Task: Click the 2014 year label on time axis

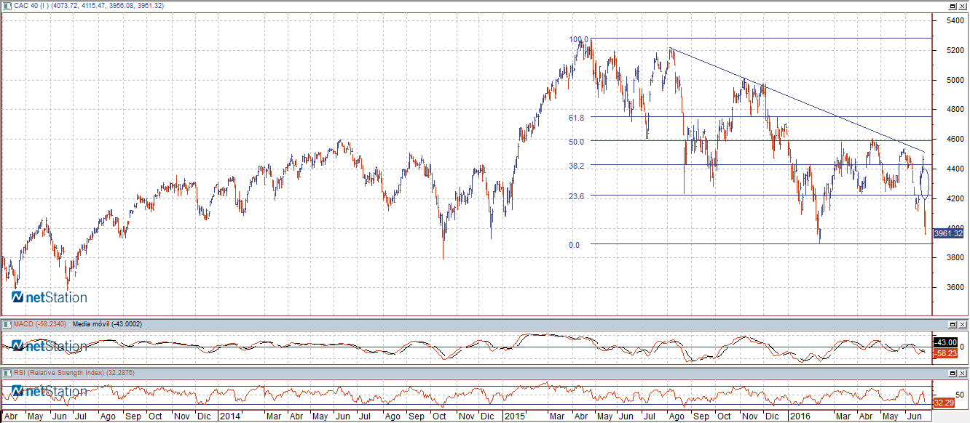Action: [x=229, y=417]
